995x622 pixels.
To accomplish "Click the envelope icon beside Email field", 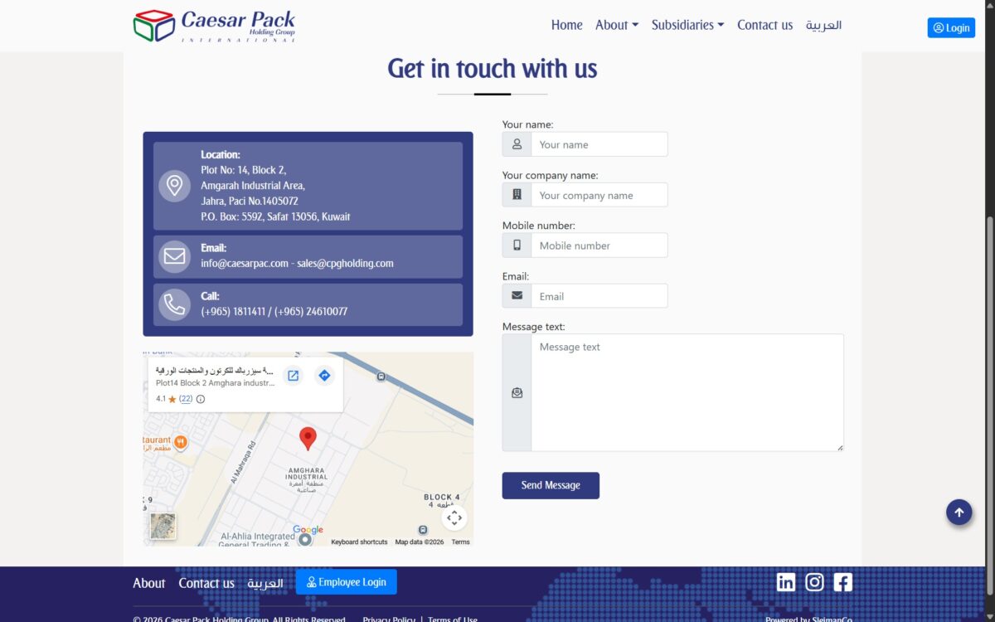I will pyautogui.click(x=517, y=296).
